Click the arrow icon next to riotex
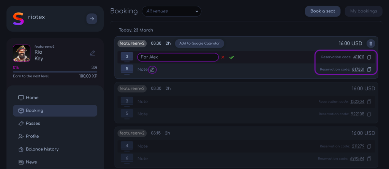389x169 pixels. [x=92, y=19]
